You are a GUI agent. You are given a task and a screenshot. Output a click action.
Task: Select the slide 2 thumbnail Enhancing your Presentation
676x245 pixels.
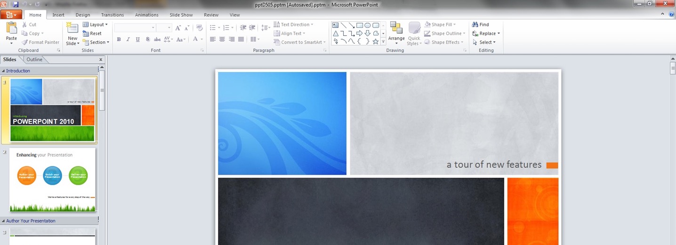coord(53,181)
